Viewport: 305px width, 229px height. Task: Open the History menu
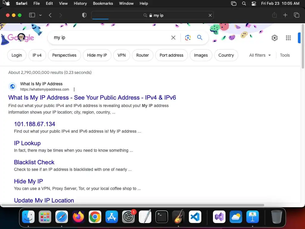(x=80, y=3)
